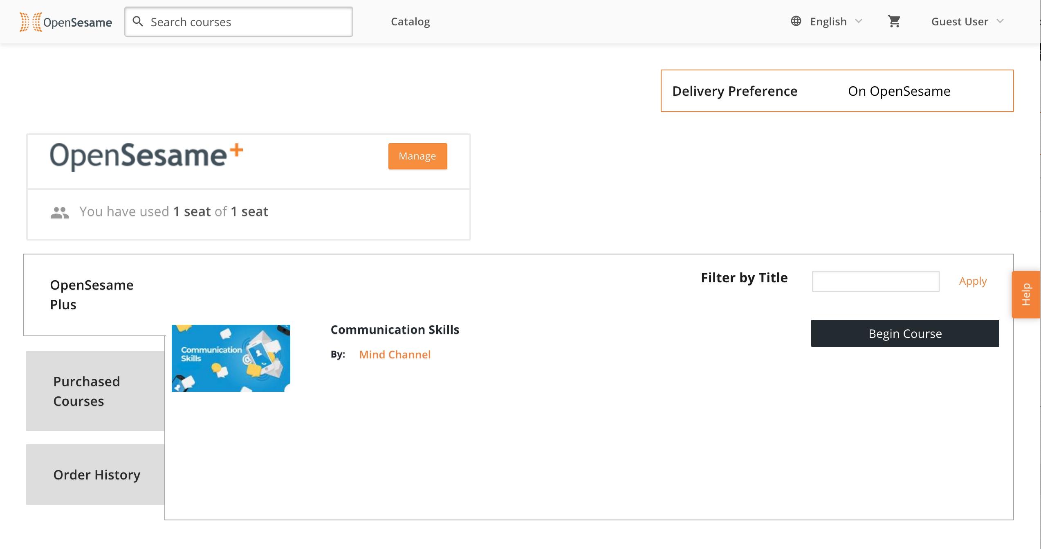Switch to the Order History tab
This screenshot has width=1041, height=549.
tap(95, 475)
